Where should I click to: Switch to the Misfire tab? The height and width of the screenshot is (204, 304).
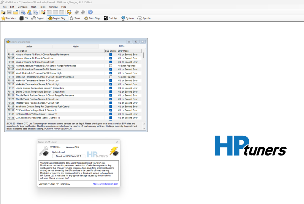[x=76, y=47]
